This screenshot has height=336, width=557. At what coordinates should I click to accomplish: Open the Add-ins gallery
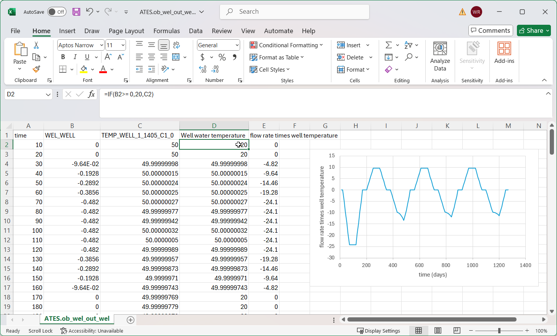pos(504,53)
